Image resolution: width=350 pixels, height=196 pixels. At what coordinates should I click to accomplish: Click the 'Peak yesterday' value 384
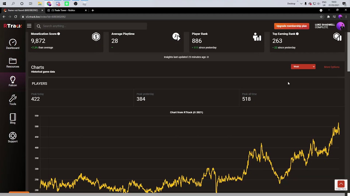click(x=141, y=99)
